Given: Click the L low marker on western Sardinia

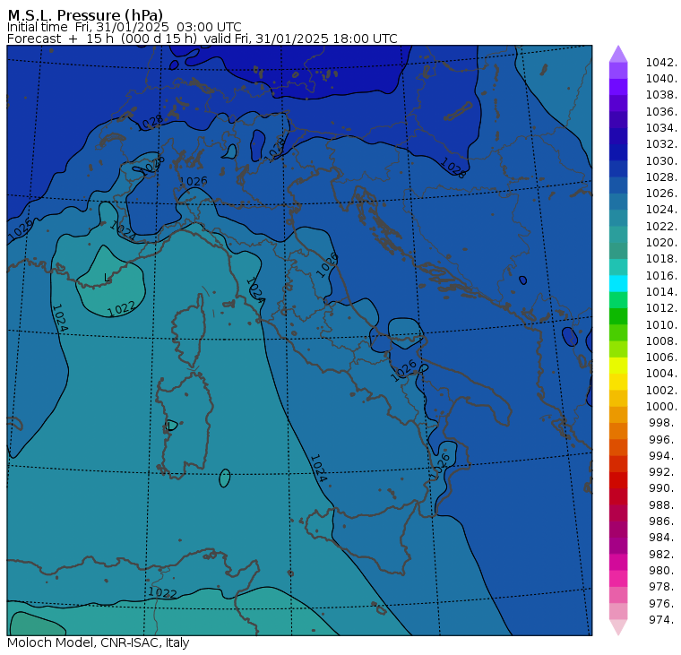Looking at the screenshot, I should [x=169, y=427].
